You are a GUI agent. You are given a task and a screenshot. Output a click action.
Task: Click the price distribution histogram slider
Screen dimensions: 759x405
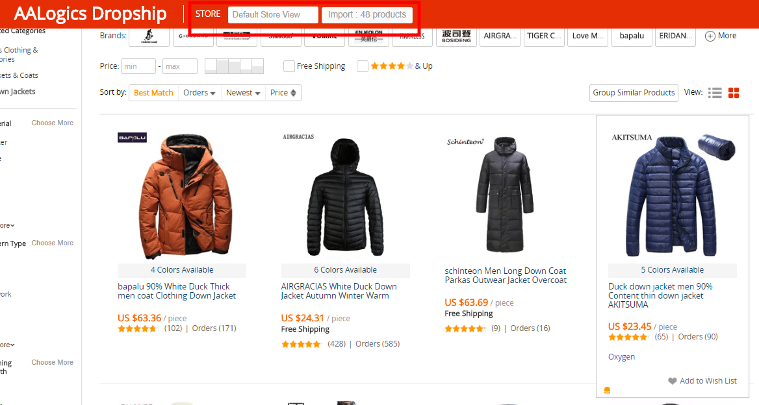click(235, 66)
